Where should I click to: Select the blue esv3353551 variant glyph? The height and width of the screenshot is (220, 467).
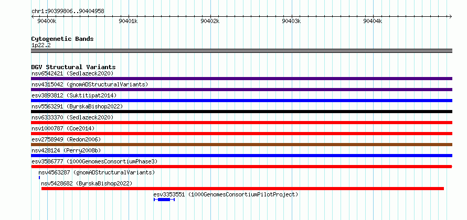point(164,200)
